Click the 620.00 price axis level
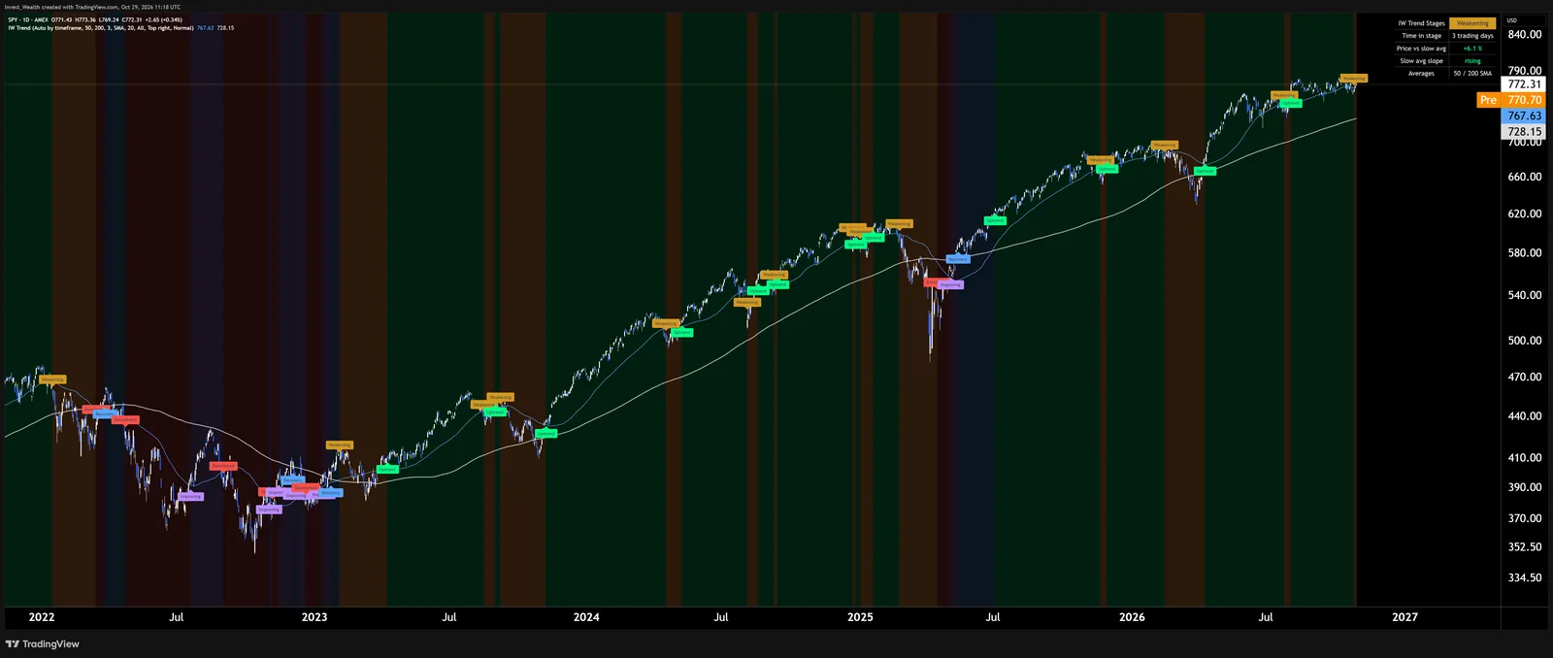1553x658 pixels. pos(1524,214)
